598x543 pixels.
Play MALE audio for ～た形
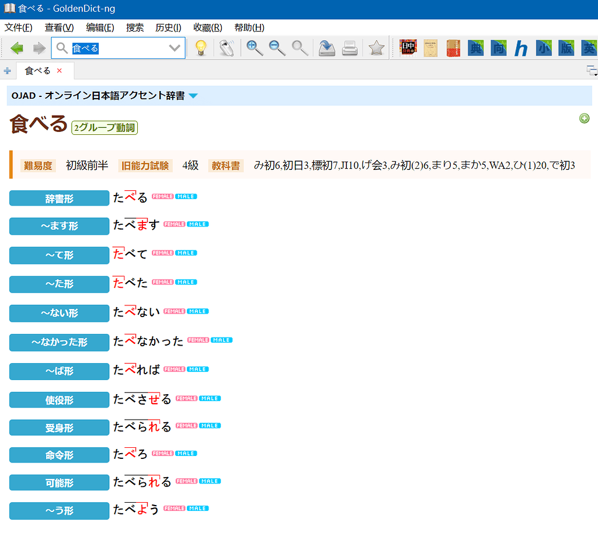(186, 282)
